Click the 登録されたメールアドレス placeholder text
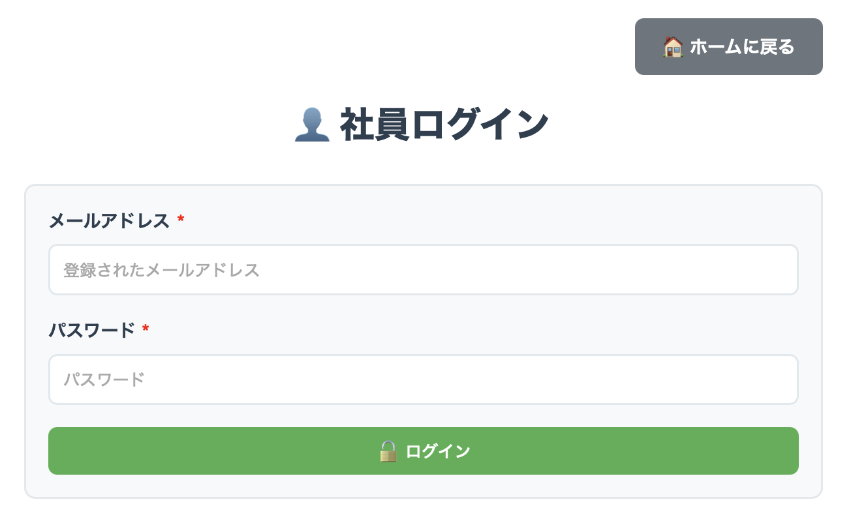This screenshot has height=519, width=851. point(161,269)
